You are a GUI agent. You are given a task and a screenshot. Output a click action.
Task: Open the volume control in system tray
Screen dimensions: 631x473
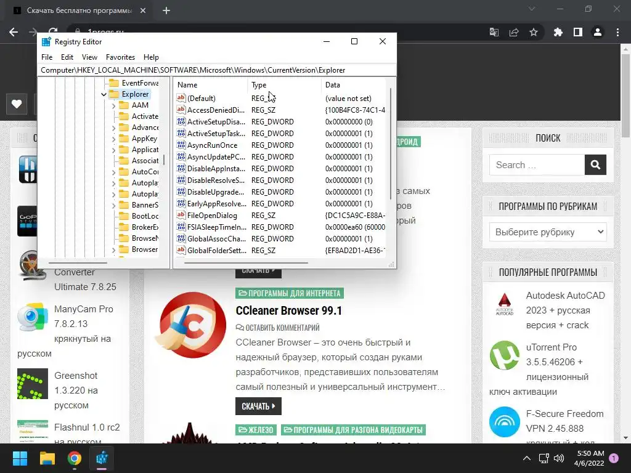[558, 458]
